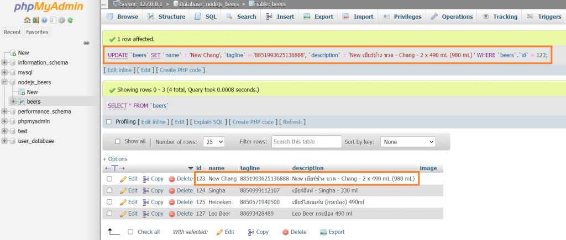Go to the Insert tab
Screen dimensions: 566x240
click(280, 17)
